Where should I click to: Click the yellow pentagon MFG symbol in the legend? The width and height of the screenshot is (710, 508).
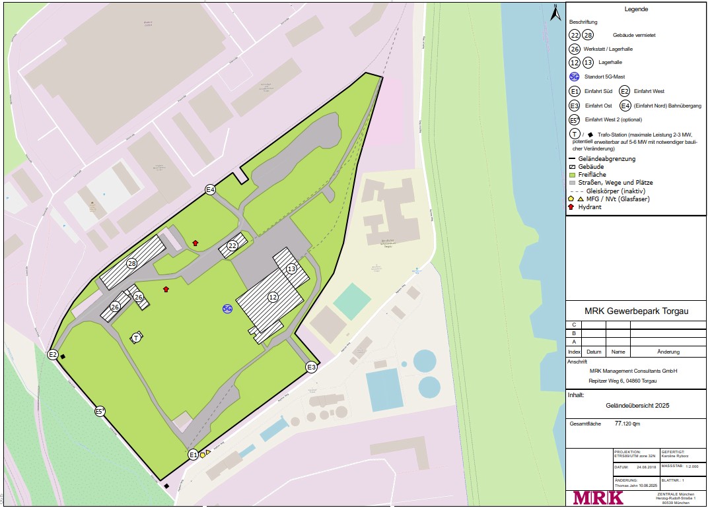pyautogui.click(x=571, y=199)
